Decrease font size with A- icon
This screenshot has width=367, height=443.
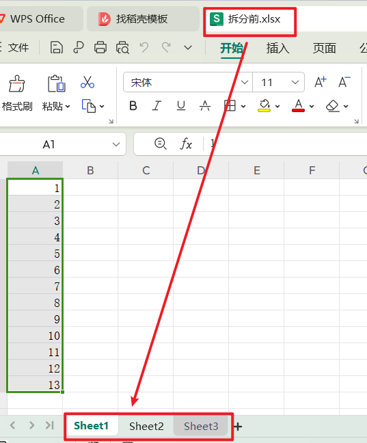[344, 82]
